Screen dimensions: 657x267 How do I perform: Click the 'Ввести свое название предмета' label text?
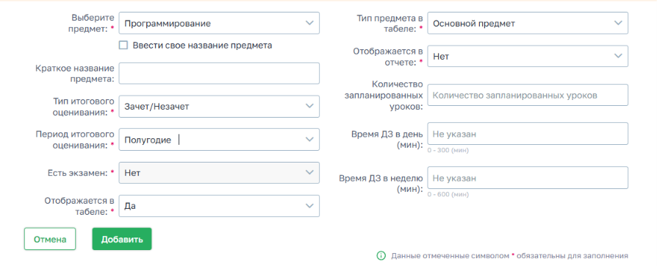[202, 46]
